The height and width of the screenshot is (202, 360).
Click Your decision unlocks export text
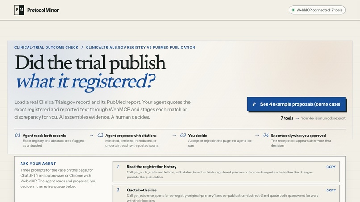tap(323, 118)
